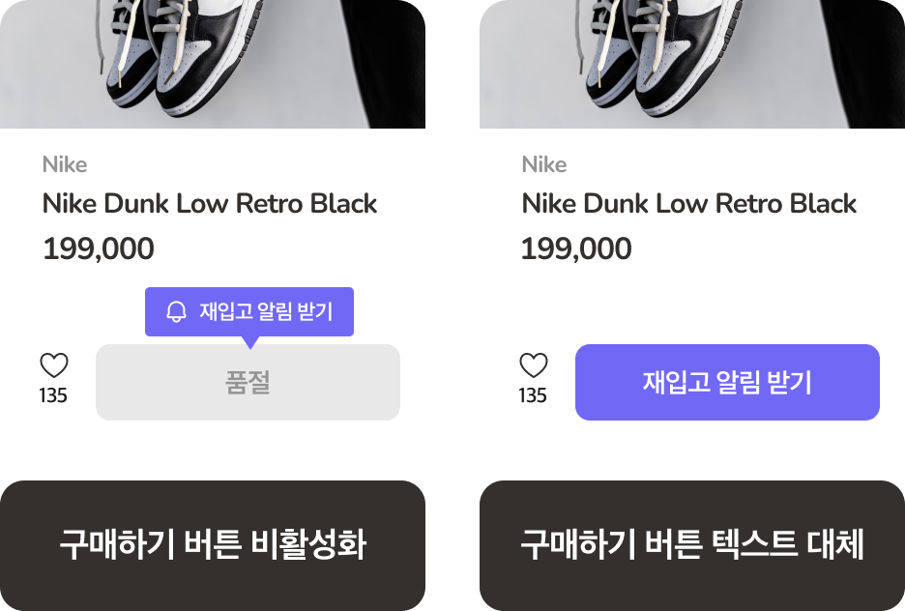Select the 구매하기 버튼 비활성화 label
The height and width of the screenshot is (611, 905).
pos(213,545)
